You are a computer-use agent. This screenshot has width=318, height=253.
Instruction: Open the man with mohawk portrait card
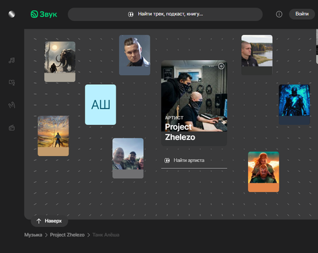pyautogui.click(x=135, y=55)
